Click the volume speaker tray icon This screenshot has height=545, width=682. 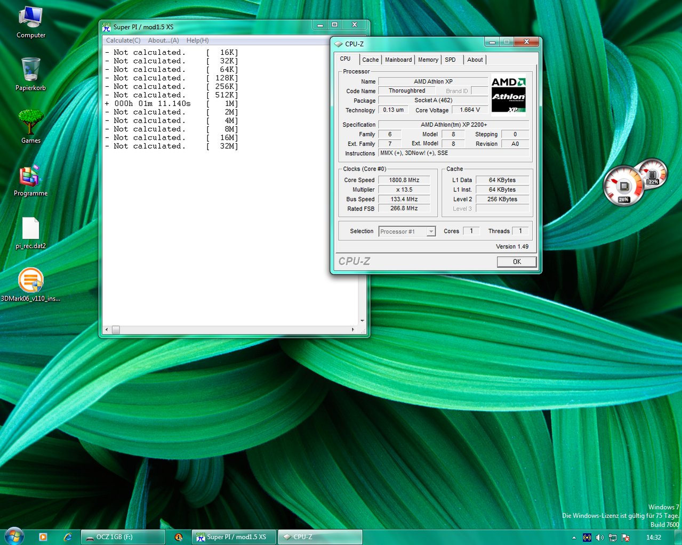tap(599, 538)
